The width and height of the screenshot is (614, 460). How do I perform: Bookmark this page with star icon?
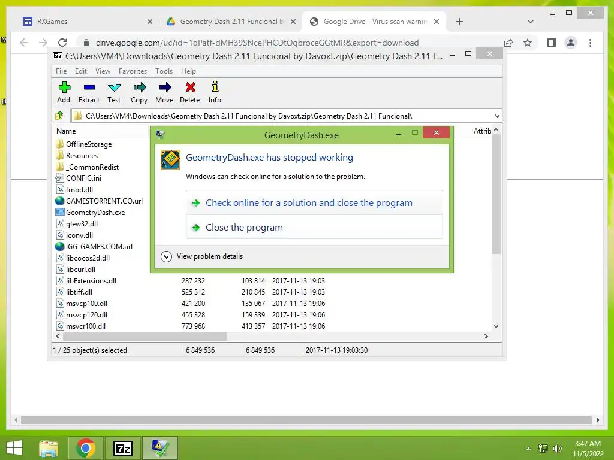tap(528, 43)
